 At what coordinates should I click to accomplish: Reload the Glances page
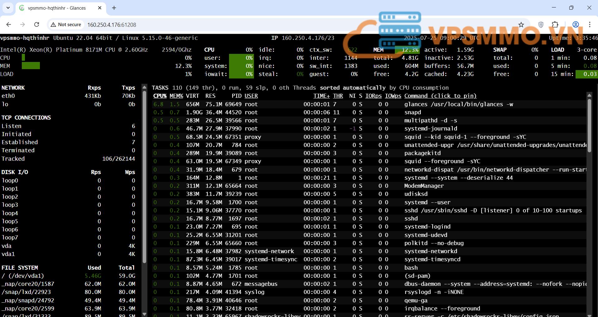36,25
